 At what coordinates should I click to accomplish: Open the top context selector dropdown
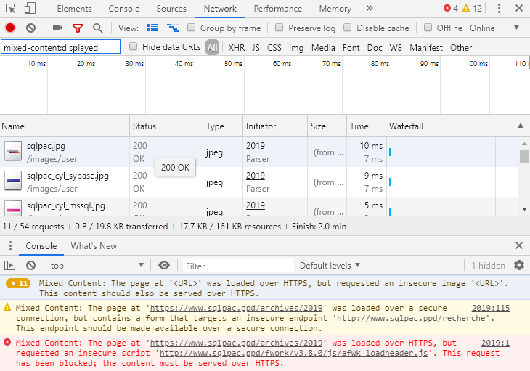97,266
